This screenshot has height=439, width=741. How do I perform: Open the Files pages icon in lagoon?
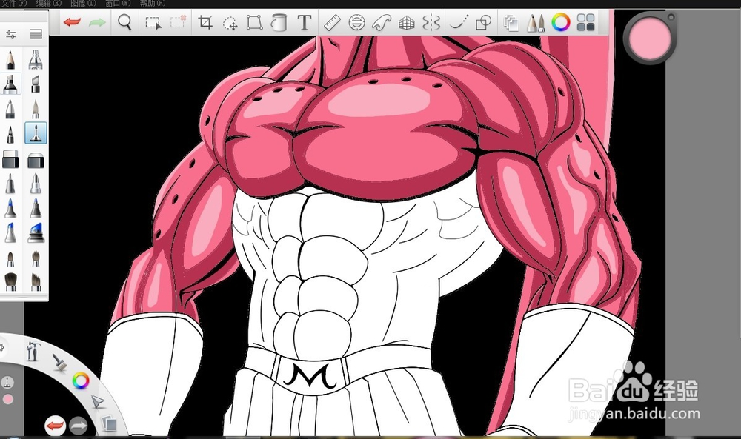click(109, 424)
